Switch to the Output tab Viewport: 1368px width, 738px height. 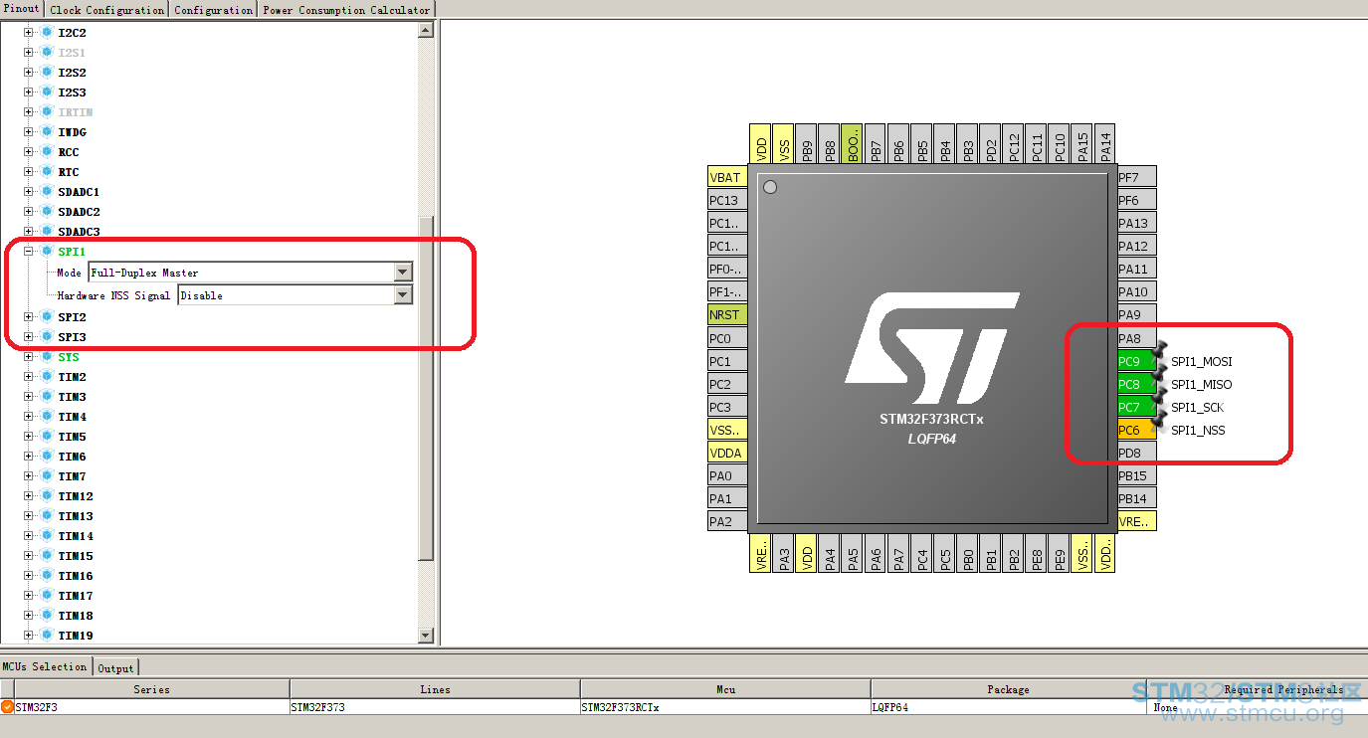pos(116,667)
